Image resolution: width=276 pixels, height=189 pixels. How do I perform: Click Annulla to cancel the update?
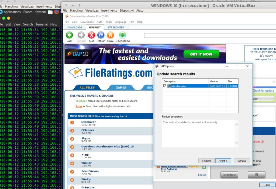tap(242, 161)
